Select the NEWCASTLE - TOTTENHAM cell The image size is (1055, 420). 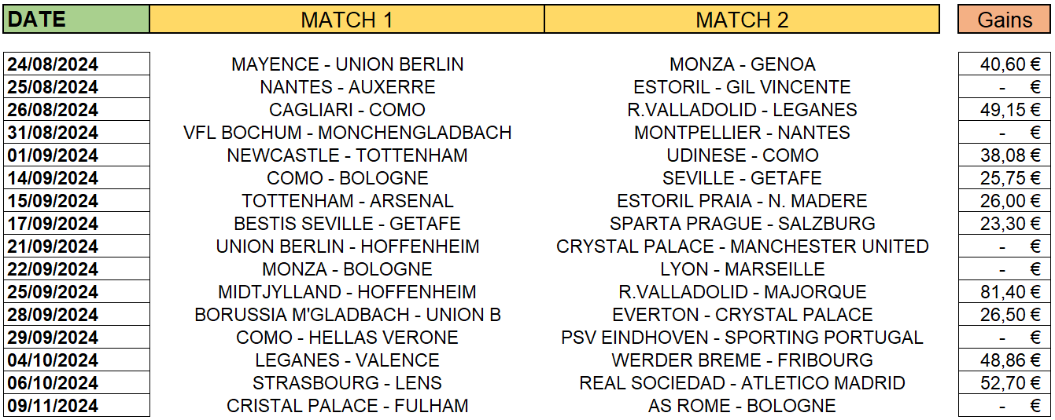(x=347, y=155)
